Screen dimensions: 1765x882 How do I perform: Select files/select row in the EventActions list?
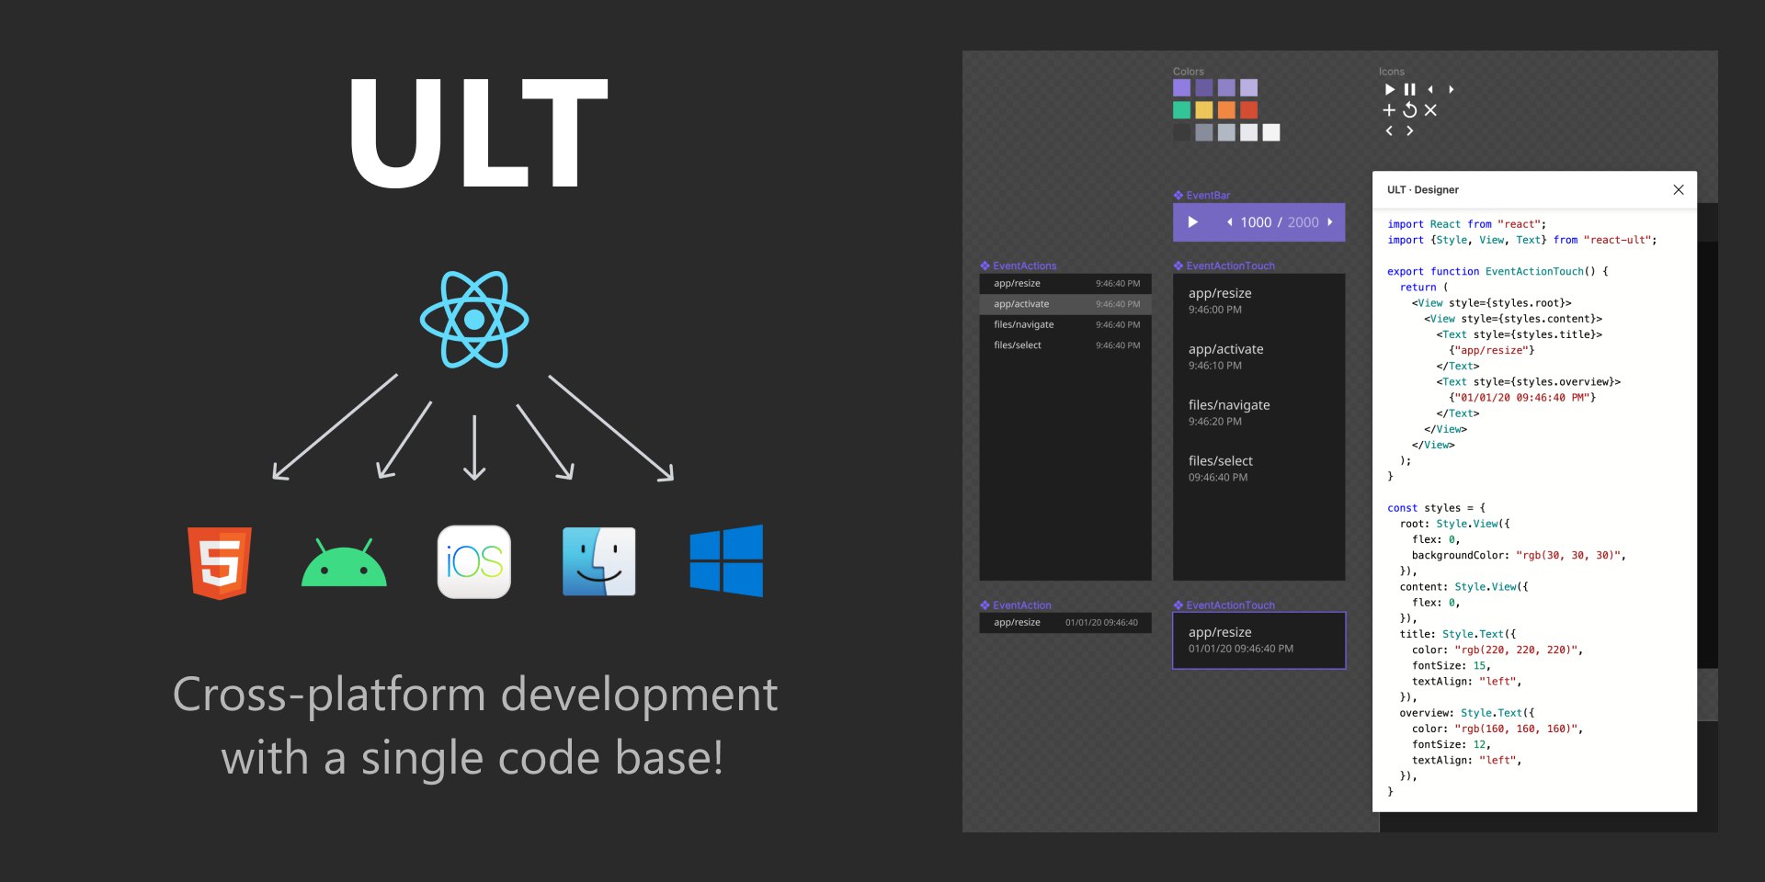click(x=1065, y=345)
